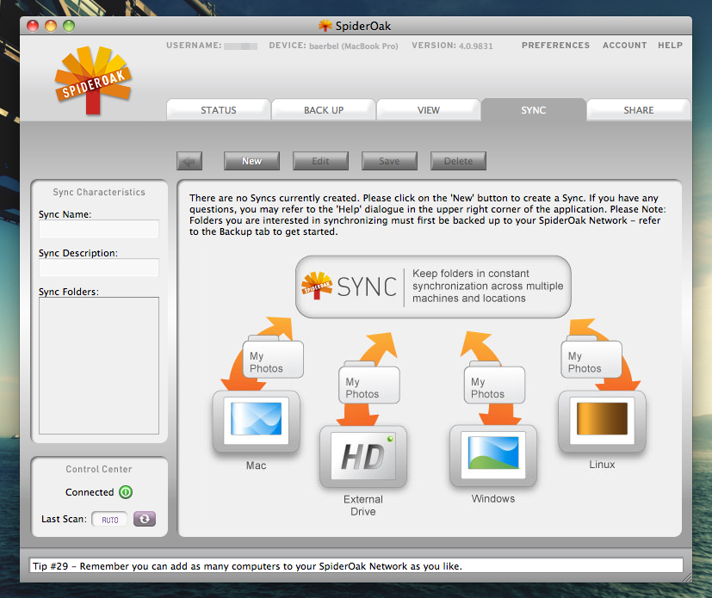Click the My Photos folder above External Drive

click(369, 383)
